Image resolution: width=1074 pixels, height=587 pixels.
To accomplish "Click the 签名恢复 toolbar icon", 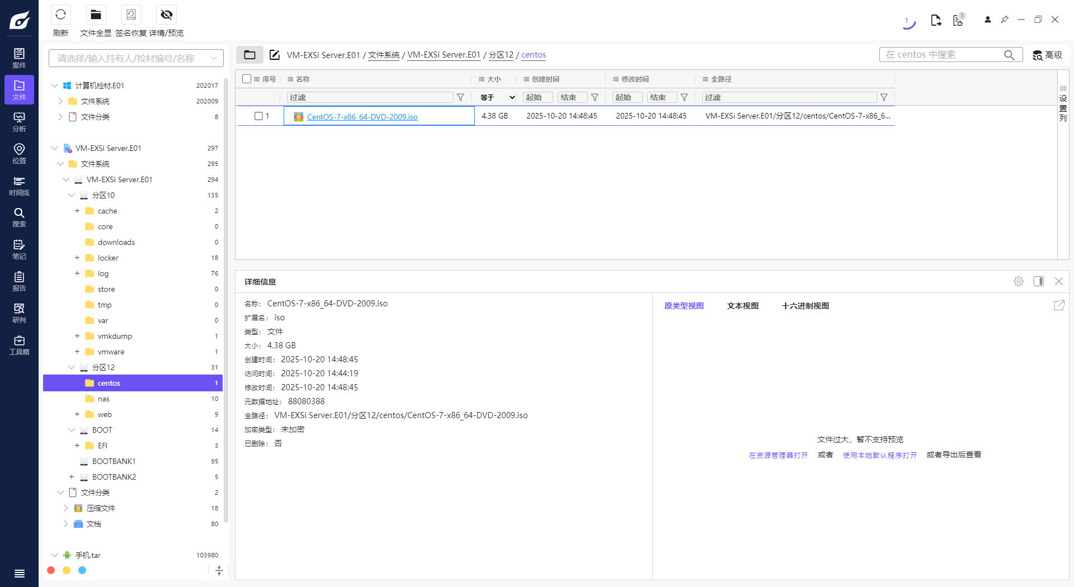I will [x=131, y=15].
